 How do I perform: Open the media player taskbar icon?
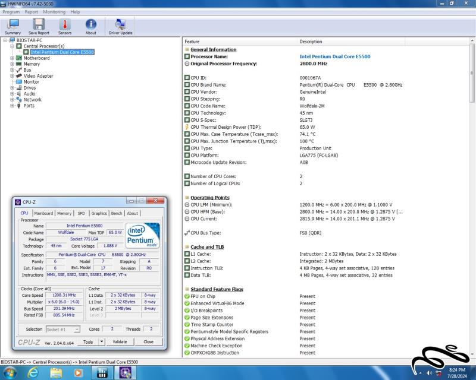(78, 372)
